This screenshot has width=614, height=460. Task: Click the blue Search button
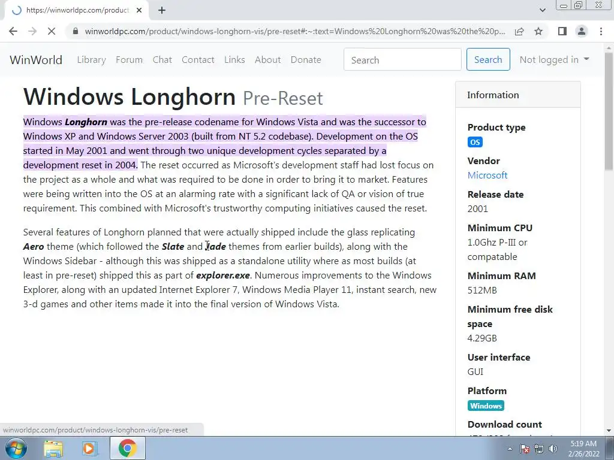488,59
